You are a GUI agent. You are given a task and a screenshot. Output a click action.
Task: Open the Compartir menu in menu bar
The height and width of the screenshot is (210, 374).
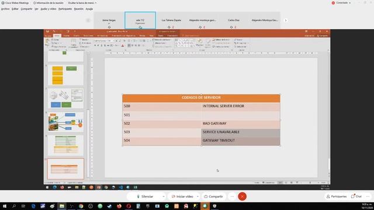click(x=26, y=9)
